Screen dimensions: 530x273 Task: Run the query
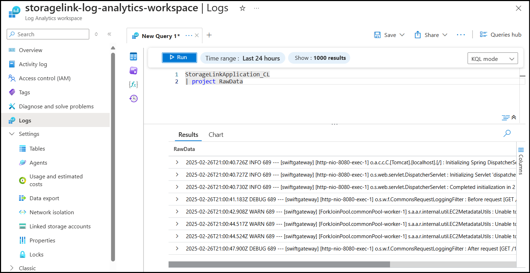[x=179, y=57]
